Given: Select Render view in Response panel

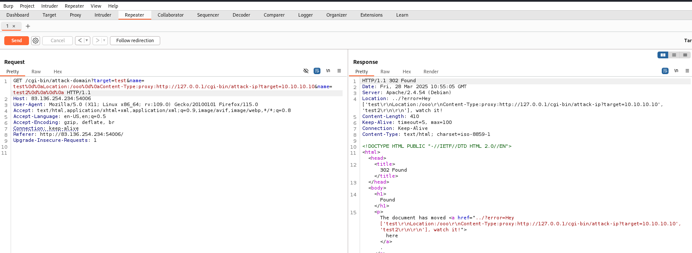Looking at the screenshot, I should tap(431, 72).
